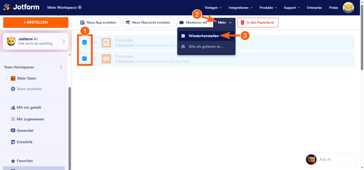Expand the Produkte menu
The image size is (364, 170).
(268, 8)
